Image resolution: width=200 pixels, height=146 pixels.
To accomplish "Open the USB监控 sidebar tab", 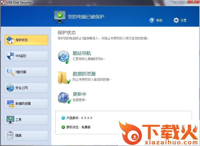I will [26, 56].
